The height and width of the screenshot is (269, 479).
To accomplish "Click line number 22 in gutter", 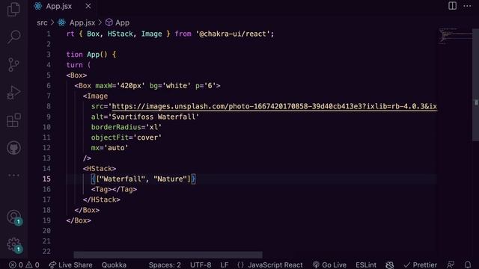I will click(46, 251).
